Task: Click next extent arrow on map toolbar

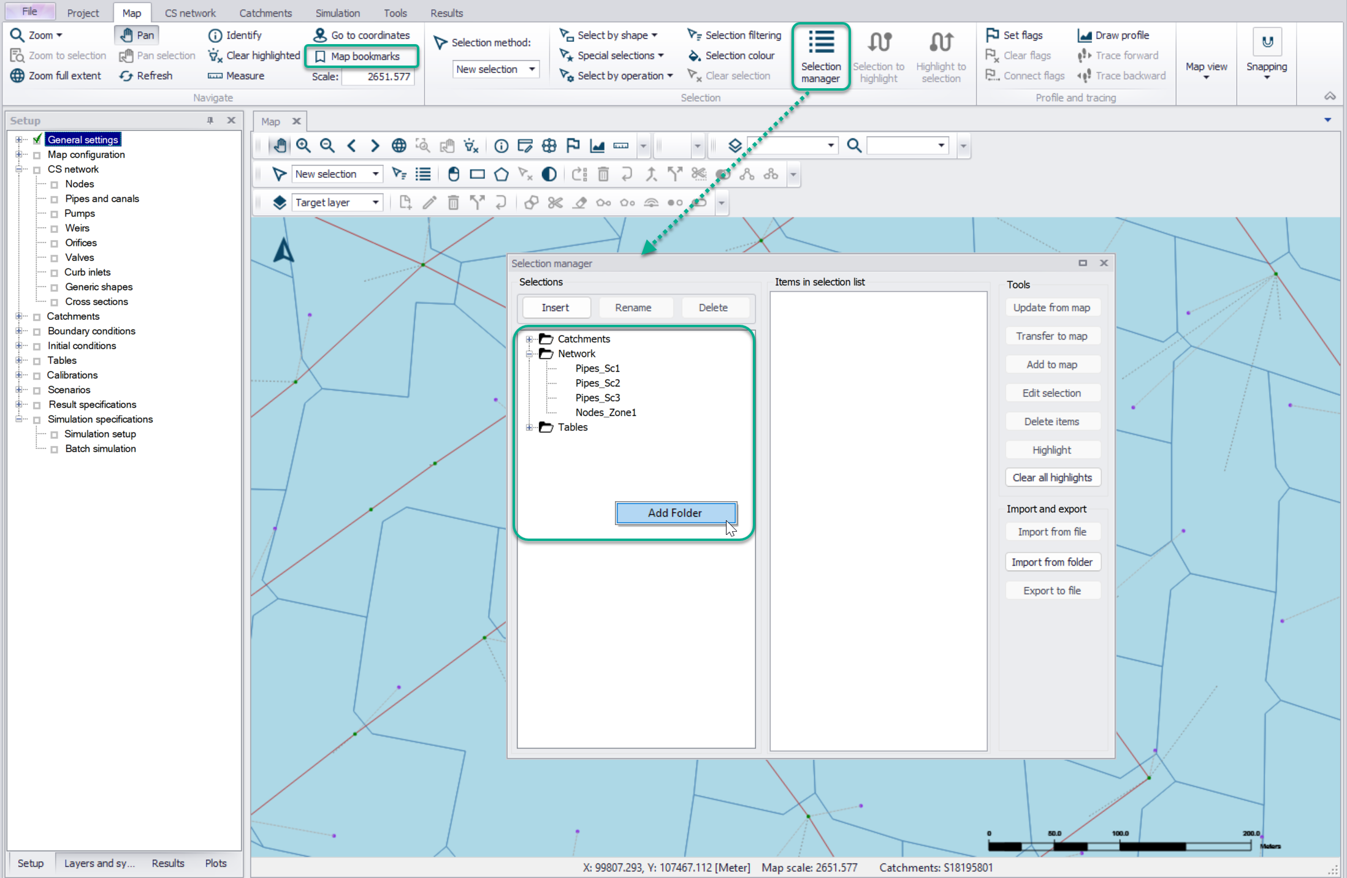Action: pyautogui.click(x=375, y=146)
